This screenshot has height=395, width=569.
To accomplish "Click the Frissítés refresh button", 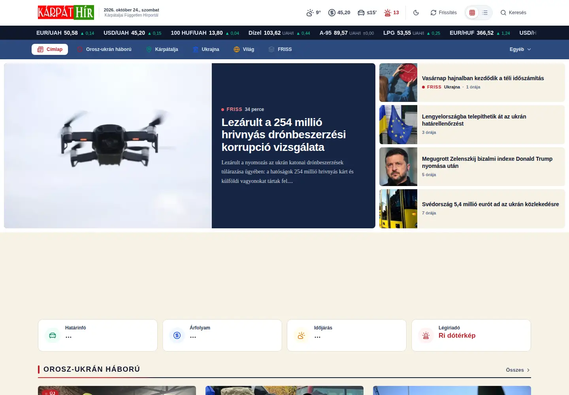I will point(443,13).
